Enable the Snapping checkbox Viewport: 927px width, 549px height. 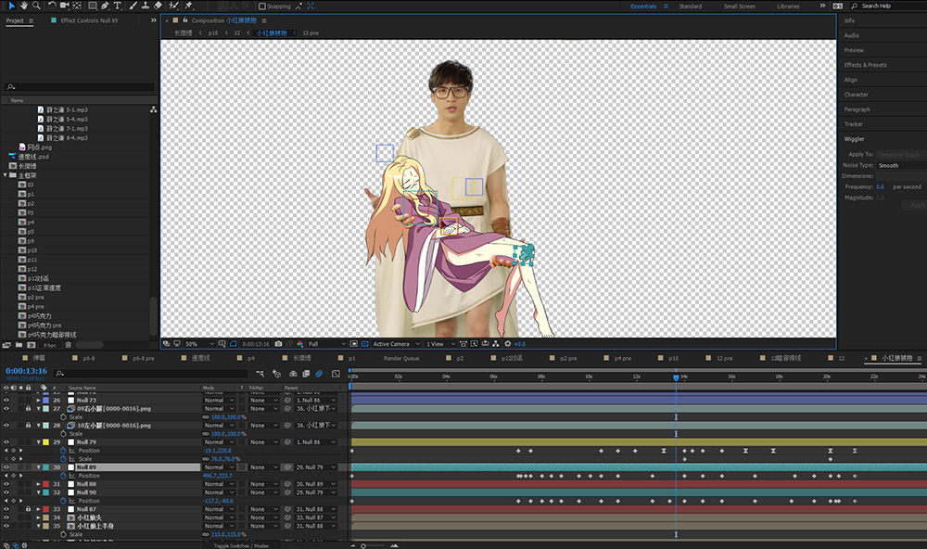point(262,6)
